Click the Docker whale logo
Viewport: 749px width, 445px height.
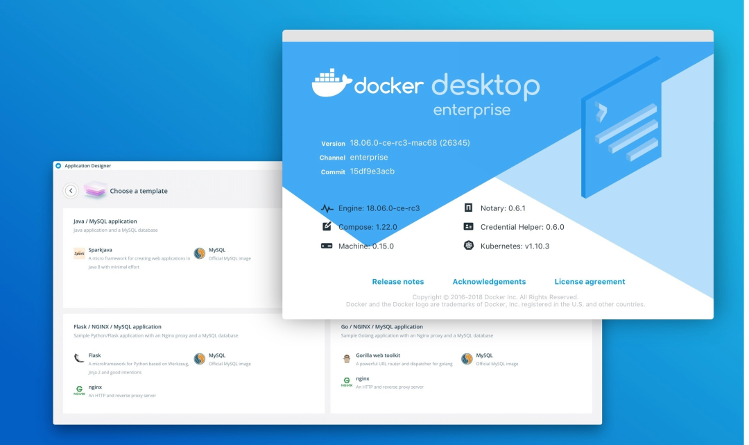tap(332, 83)
